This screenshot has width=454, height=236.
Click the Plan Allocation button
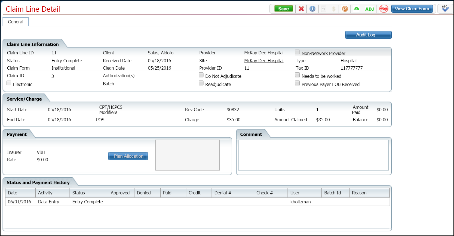click(x=128, y=156)
